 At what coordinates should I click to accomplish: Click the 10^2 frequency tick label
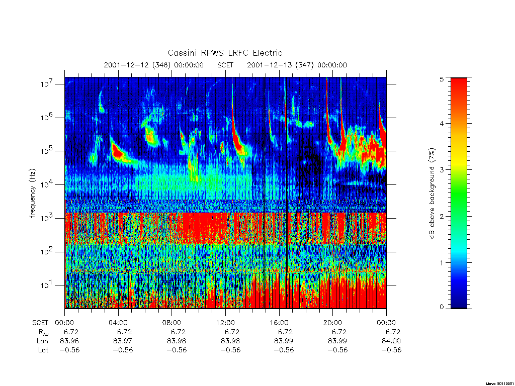click(x=47, y=251)
